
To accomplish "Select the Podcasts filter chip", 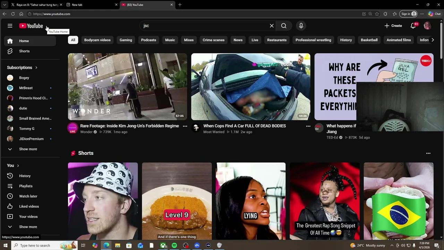I will (148, 40).
